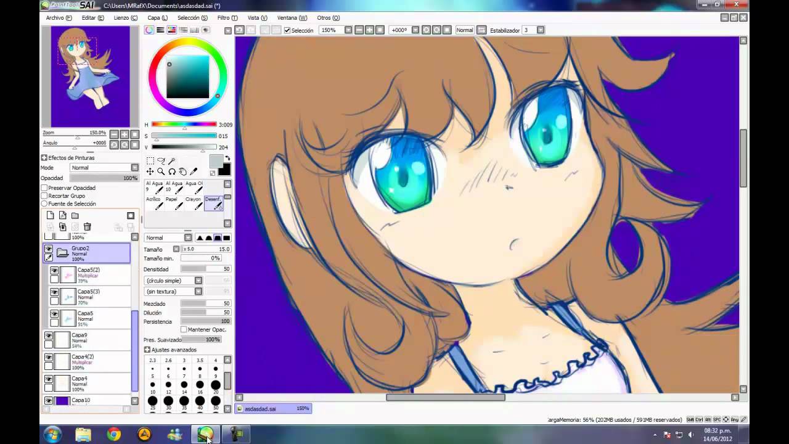Click the undo arrow in canvas toolbar
The height and width of the screenshot is (444, 789).
239,30
